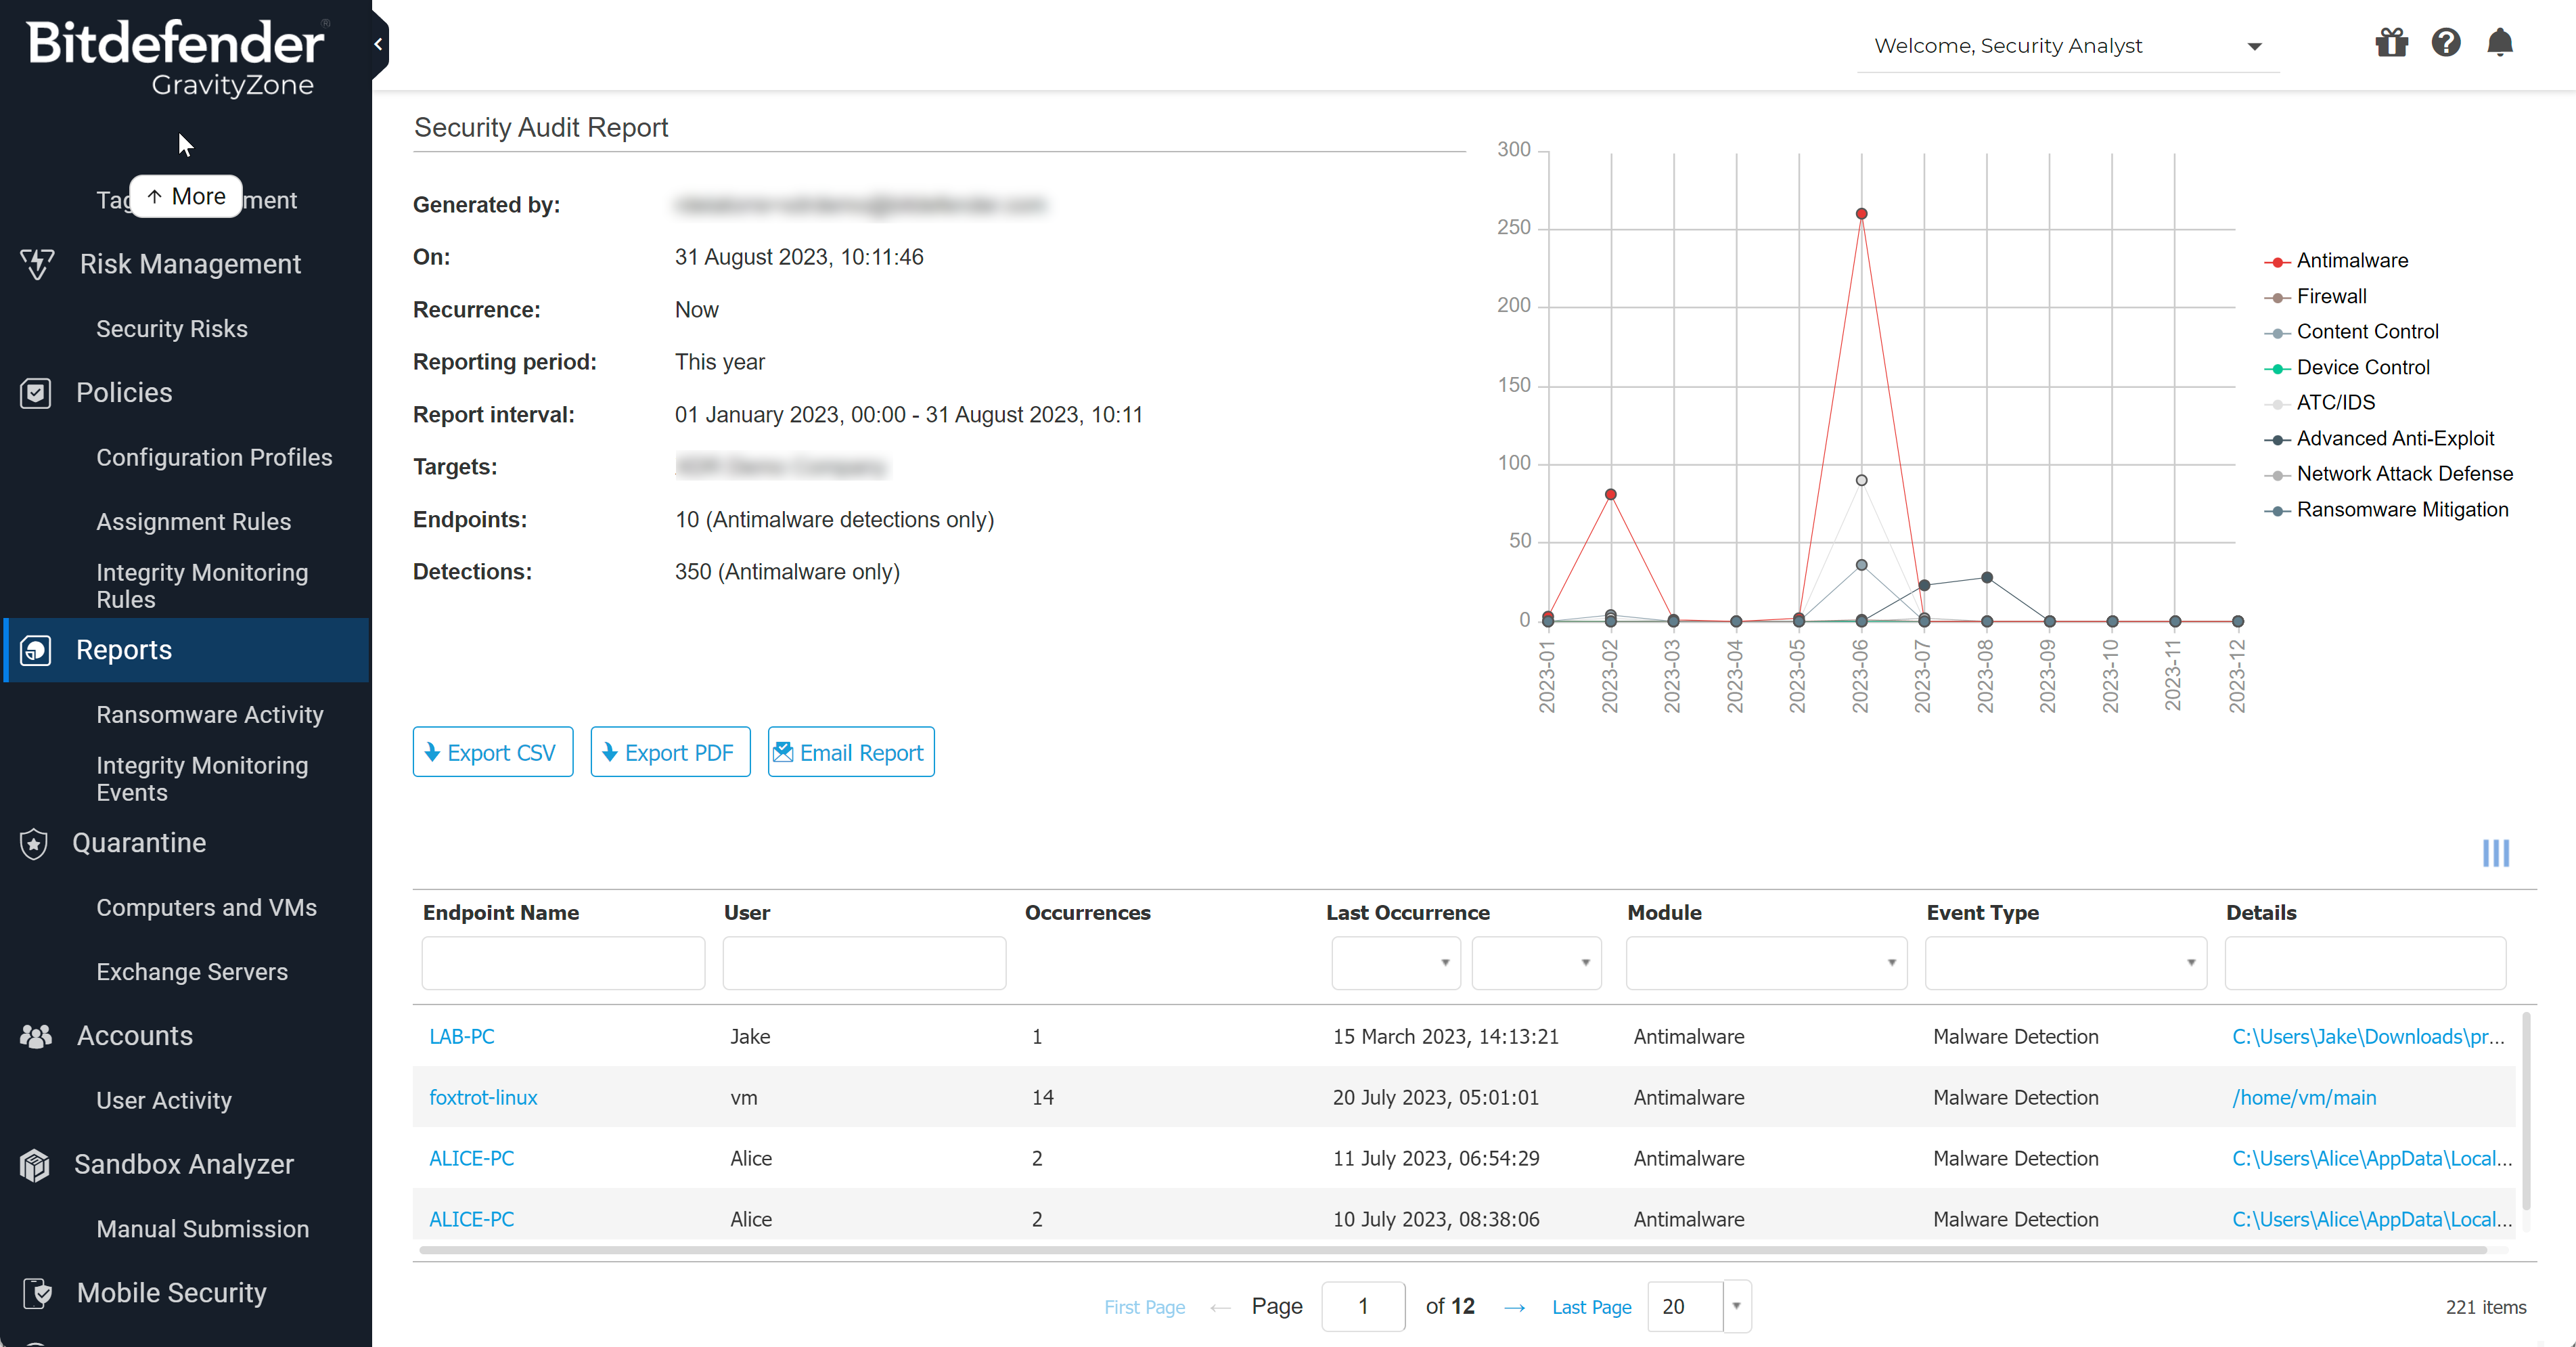Click Export CSV button
The image size is (2576, 1347).
[493, 752]
